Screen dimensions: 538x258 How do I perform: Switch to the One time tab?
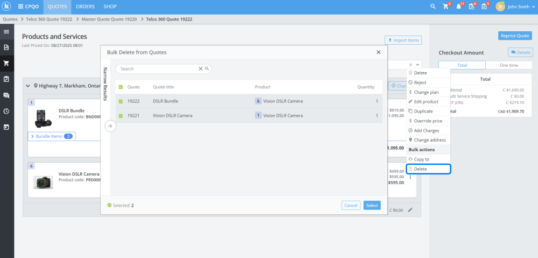click(x=508, y=65)
